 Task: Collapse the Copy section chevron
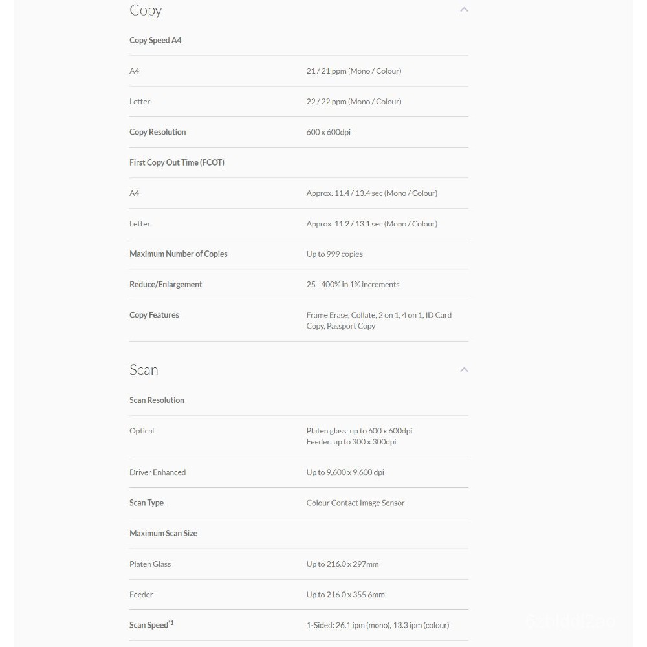click(464, 10)
